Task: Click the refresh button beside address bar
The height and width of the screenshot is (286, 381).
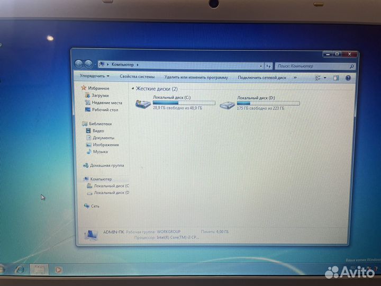Action: pos(268,66)
